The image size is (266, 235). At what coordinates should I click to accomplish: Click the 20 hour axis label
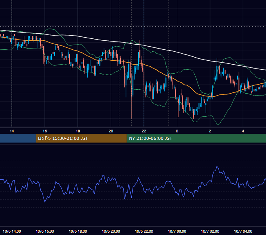(111, 131)
